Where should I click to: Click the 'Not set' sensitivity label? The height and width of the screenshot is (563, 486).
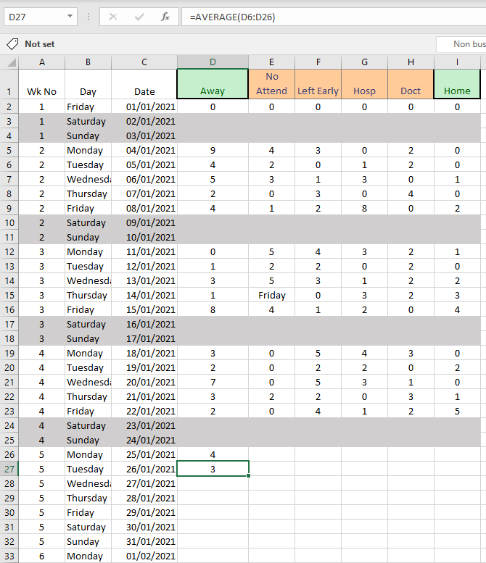[40, 44]
